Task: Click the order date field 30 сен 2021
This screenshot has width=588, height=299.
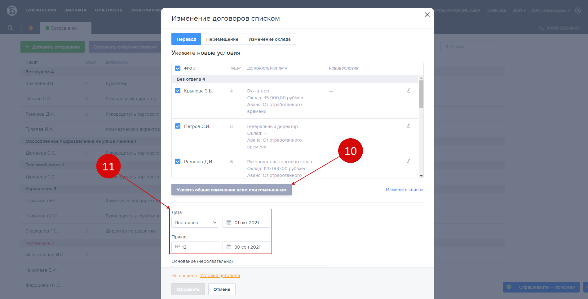Action: coord(246,247)
